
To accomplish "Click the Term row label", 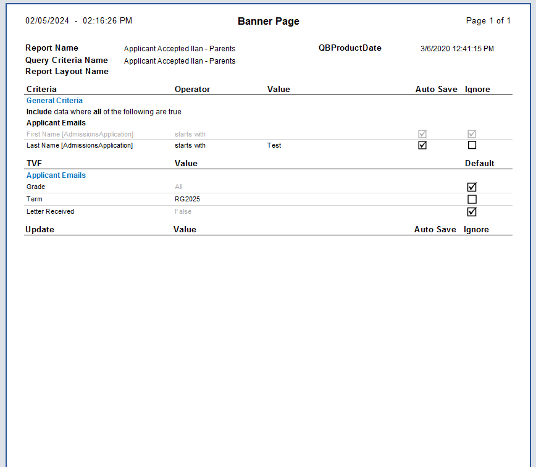I will [x=34, y=199].
